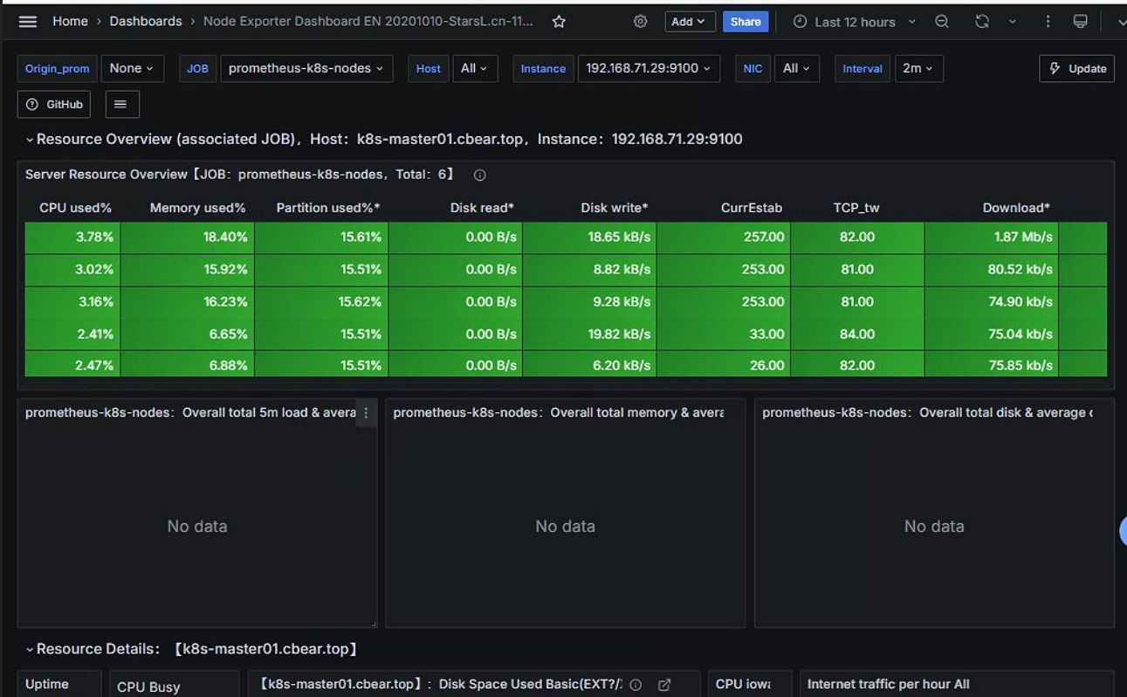Expand the JOB prometheus-k8s-nodes dropdown
Image resolution: width=1127 pixels, height=697 pixels.
[306, 68]
